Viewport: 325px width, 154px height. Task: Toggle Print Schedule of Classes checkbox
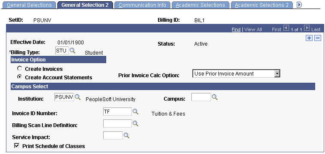coord(16,146)
